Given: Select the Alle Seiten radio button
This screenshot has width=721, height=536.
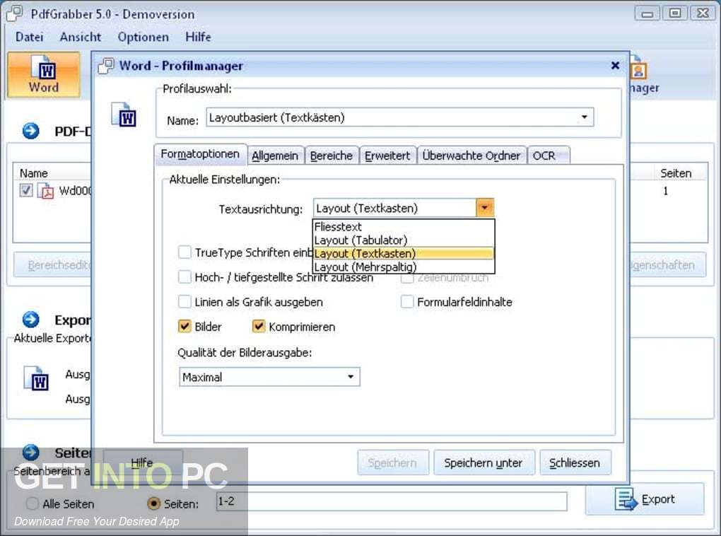Looking at the screenshot, I should 33,503.
